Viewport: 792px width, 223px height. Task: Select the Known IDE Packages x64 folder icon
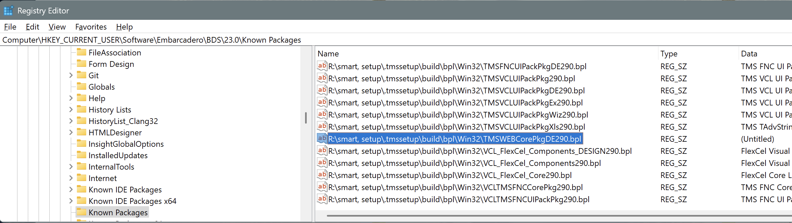click(x=82, y=200)
